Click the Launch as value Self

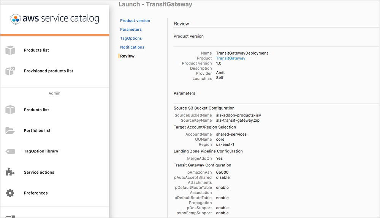click(x=220, y=78)
